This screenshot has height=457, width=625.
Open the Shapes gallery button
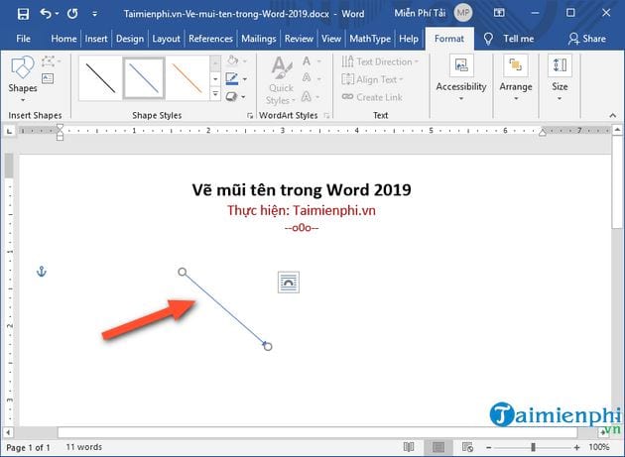[x=23, y=79]
